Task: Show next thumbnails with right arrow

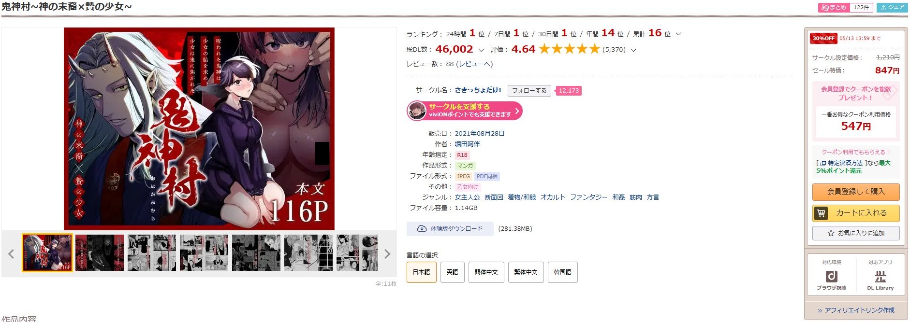Action: click(x=387, y=254)
